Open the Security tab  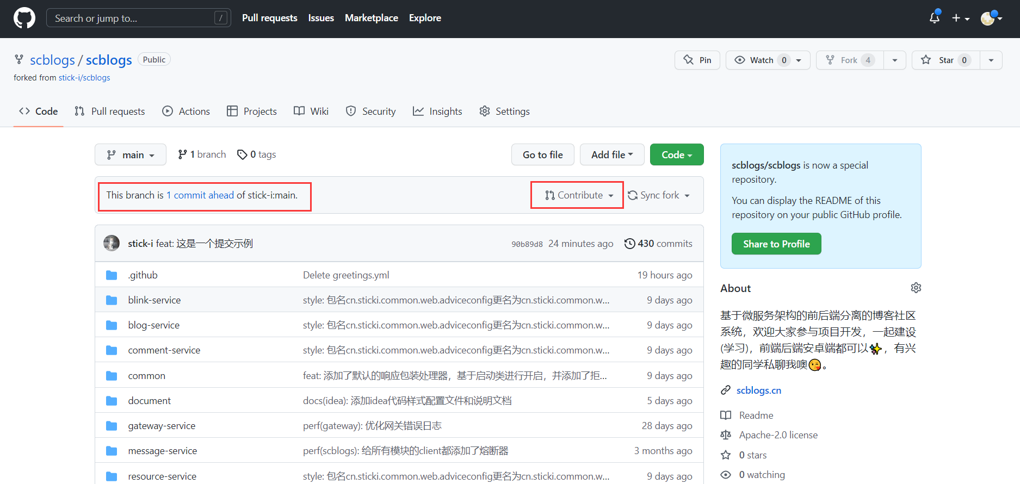(x=371, y=111)
